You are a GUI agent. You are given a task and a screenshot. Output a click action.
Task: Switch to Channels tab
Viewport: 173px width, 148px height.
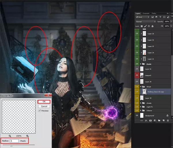pyautogui.click(x=146, y=13)
